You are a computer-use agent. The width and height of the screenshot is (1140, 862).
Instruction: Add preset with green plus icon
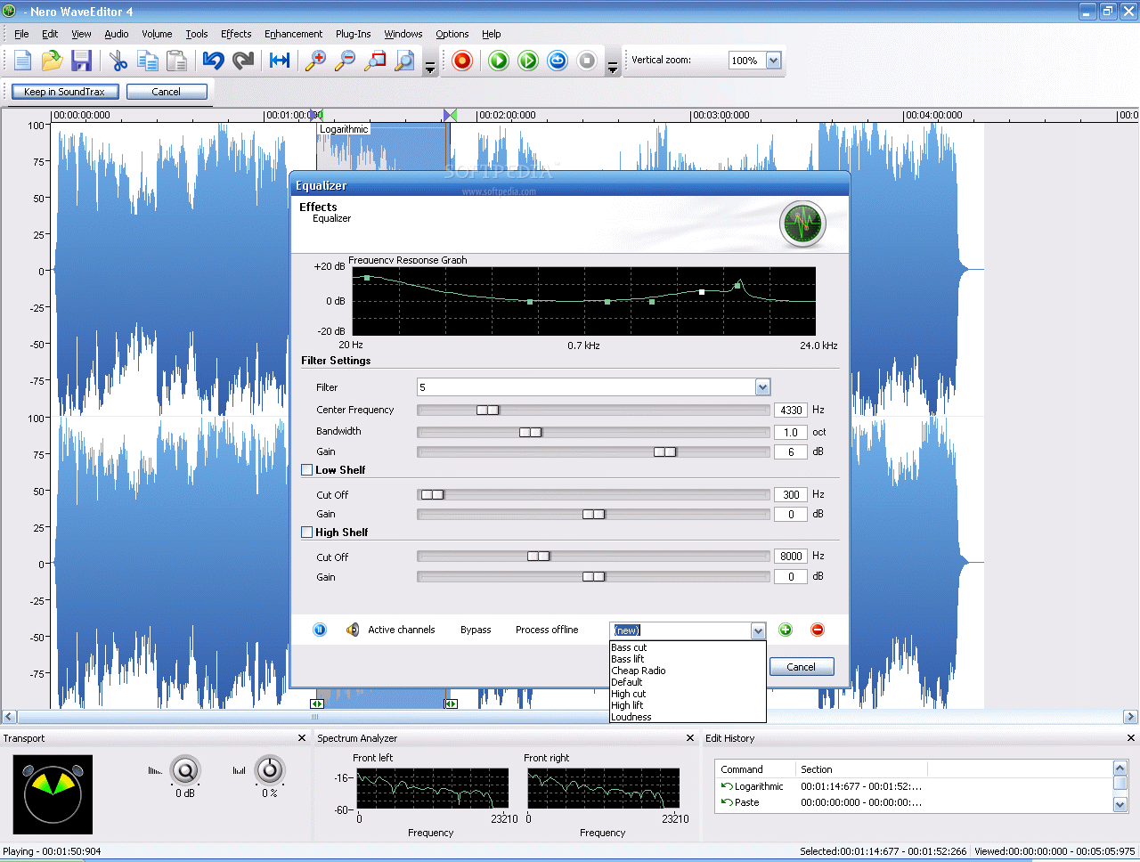click(786, 630)
